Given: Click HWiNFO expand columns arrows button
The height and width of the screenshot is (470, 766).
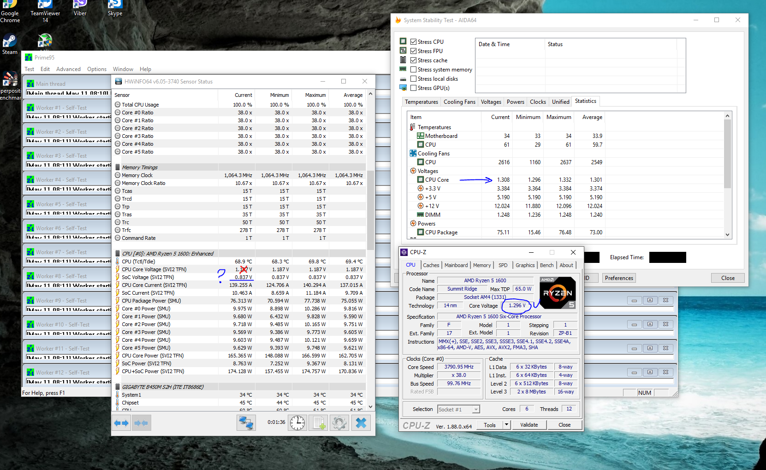Looking at the screenshot, I should 122,422.
